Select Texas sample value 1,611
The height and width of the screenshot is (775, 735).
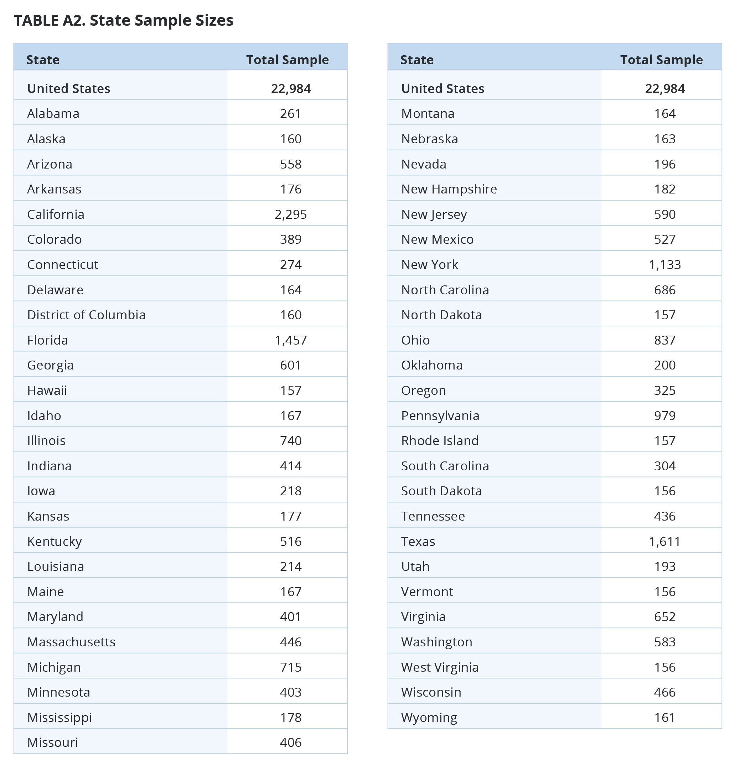click(x=665, y=541)
